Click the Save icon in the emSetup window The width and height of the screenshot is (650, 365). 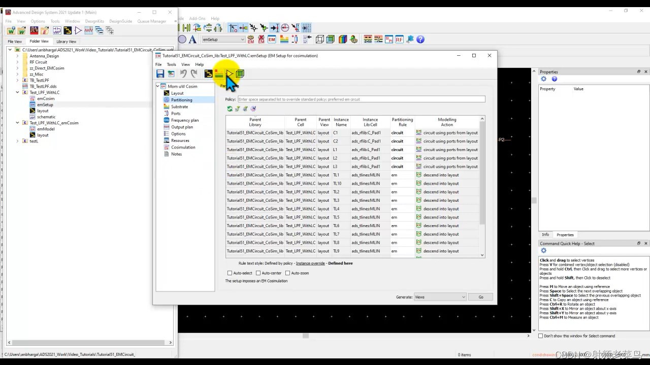[x=160, y=74]
